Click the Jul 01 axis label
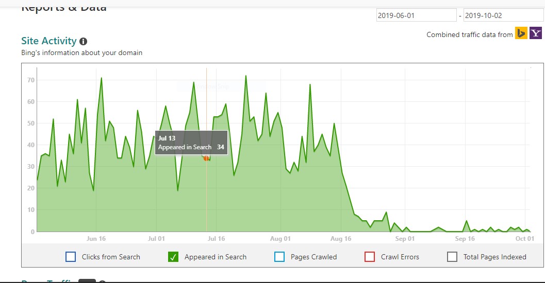Viewport: 545px width, 283px height. click(156, 239)
